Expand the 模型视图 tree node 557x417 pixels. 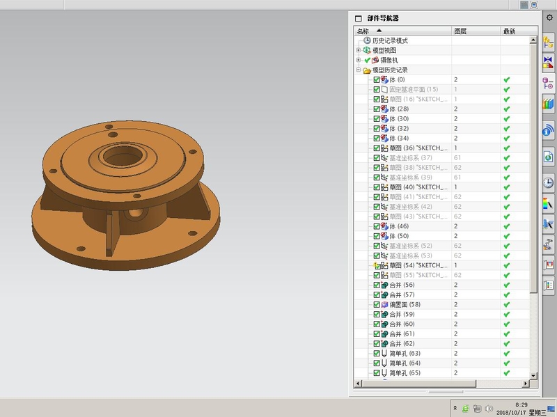click(359, 50)
